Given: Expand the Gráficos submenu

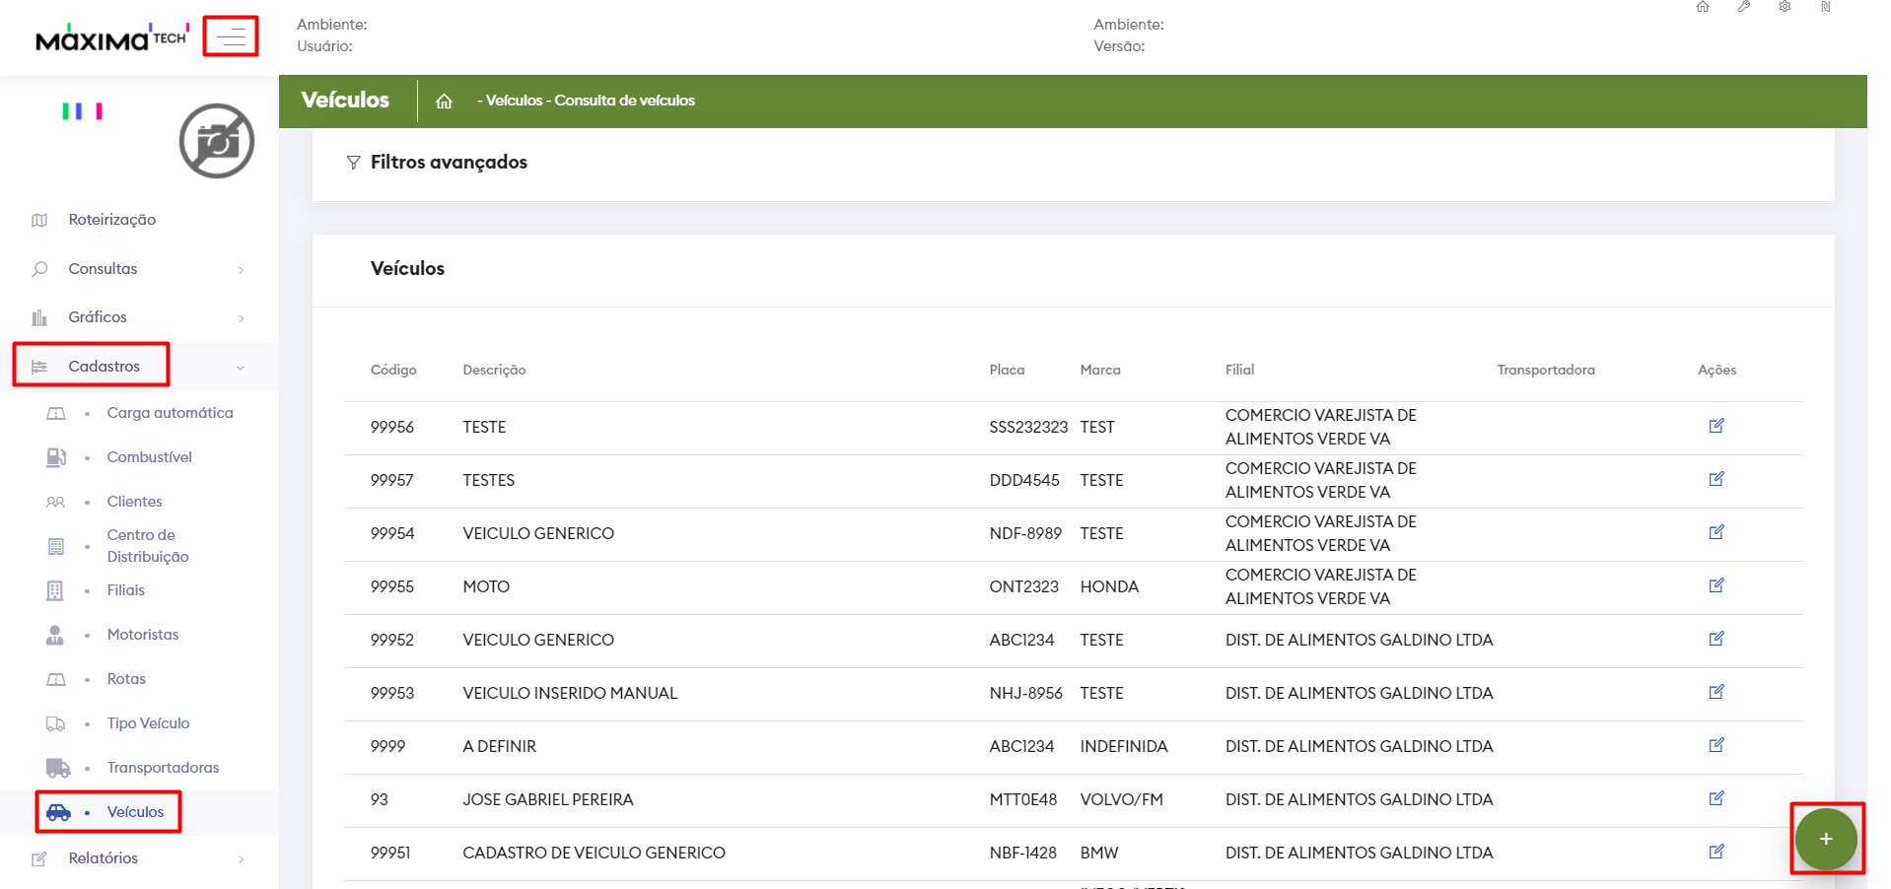Looking at the screenshot, I should point(98,317).
